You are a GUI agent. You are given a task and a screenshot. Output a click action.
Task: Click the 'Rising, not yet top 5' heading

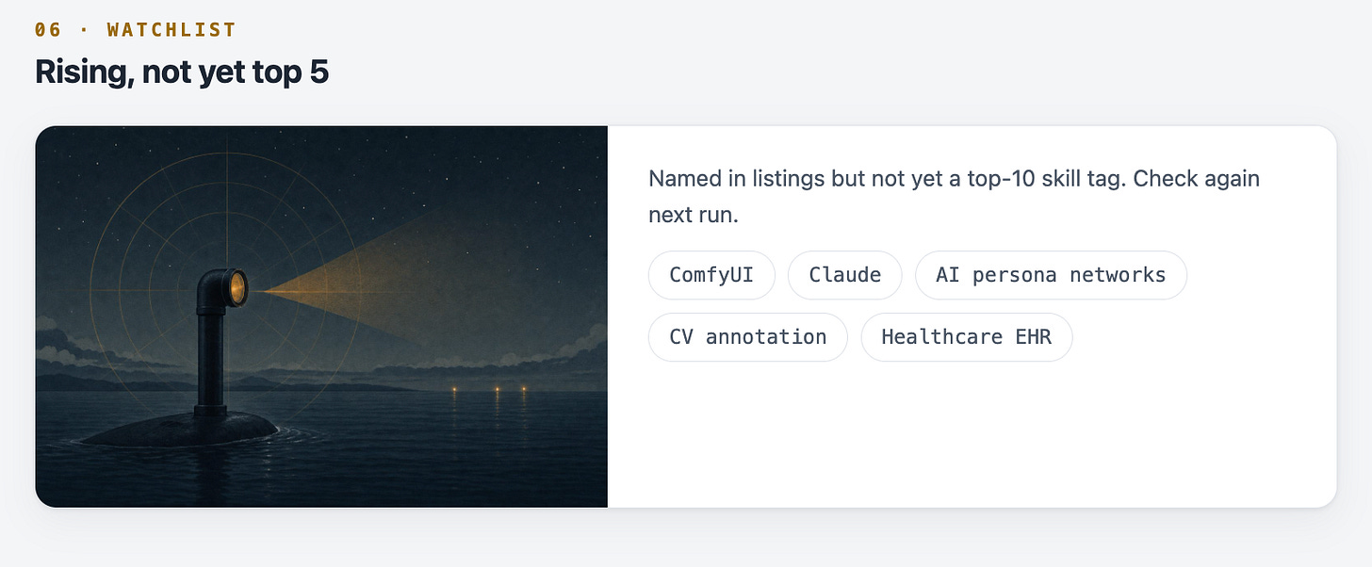[182, 72]
